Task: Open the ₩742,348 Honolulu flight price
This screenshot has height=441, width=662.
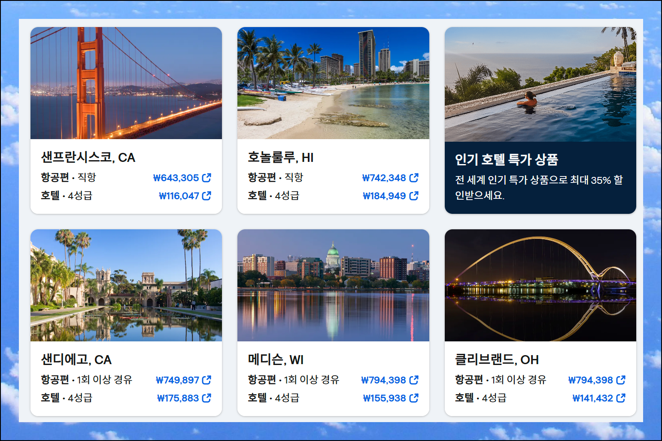Action: pyautogui.click(x=384, y=178)
